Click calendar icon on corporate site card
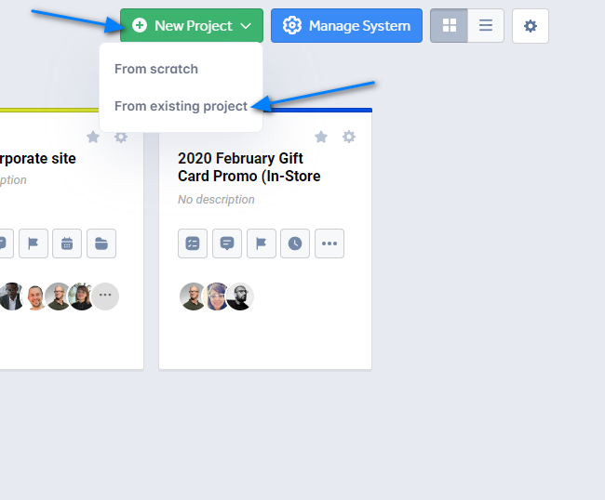 [x=67, y=243]
